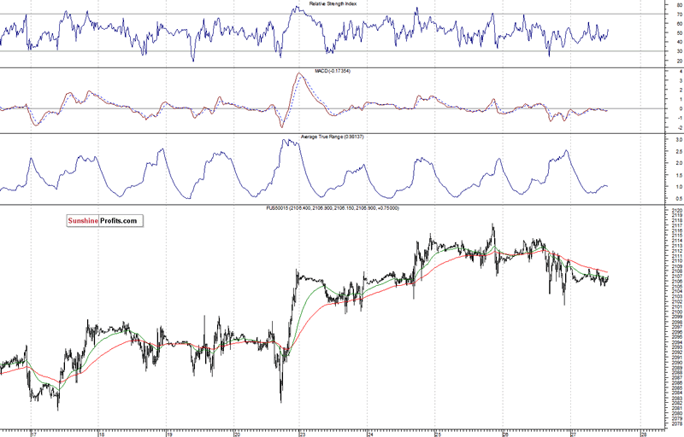Click date label 20 on time axis
Screen dimensions: 684x437
tap(237, 434)
